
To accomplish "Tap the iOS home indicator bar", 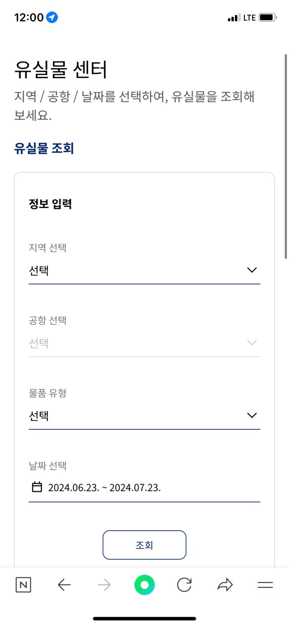I will (x=144, y=618).
